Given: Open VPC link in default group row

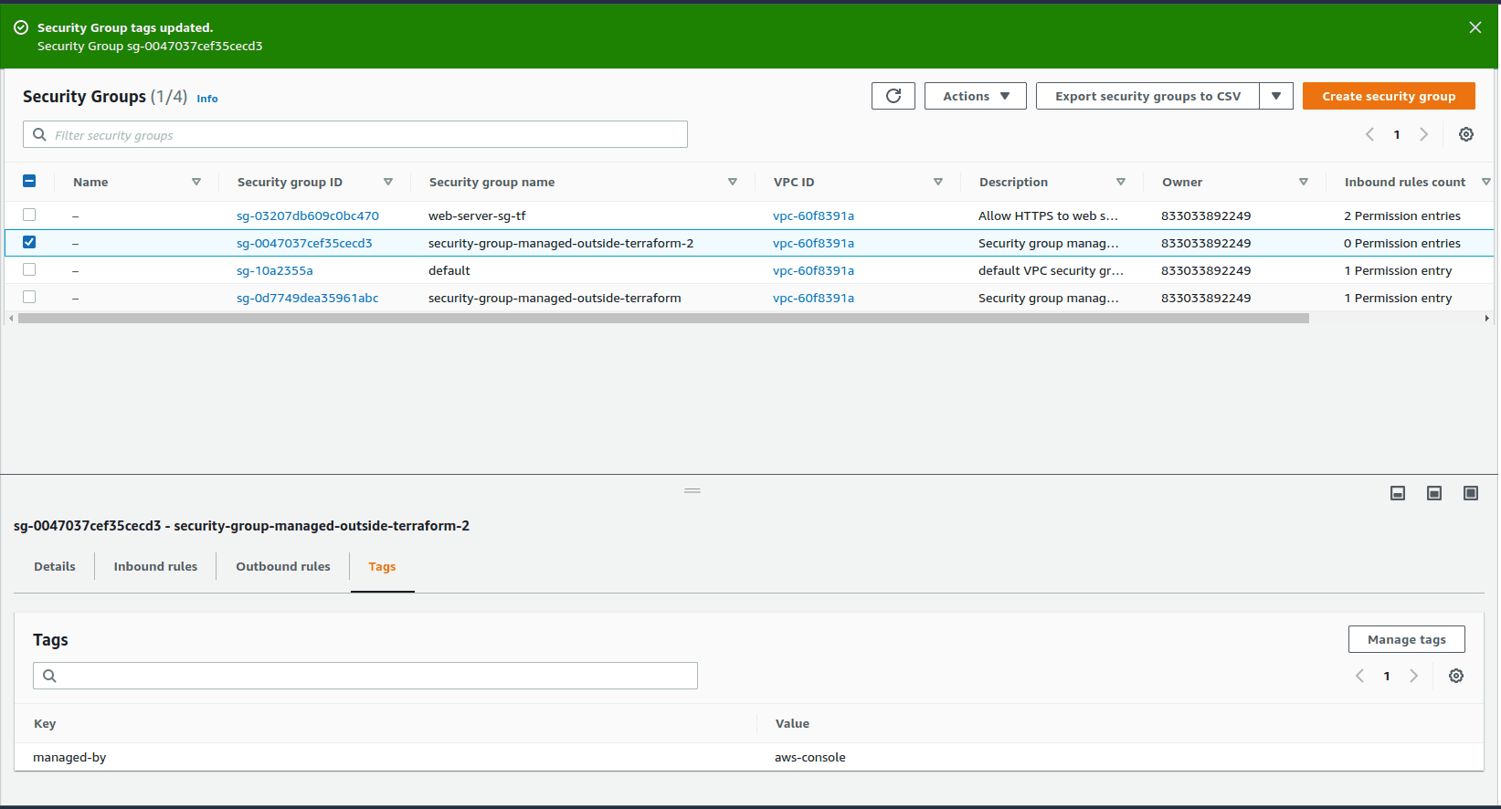Looking at the screenshot, I should pyautogui.click(x=813, y=270).
